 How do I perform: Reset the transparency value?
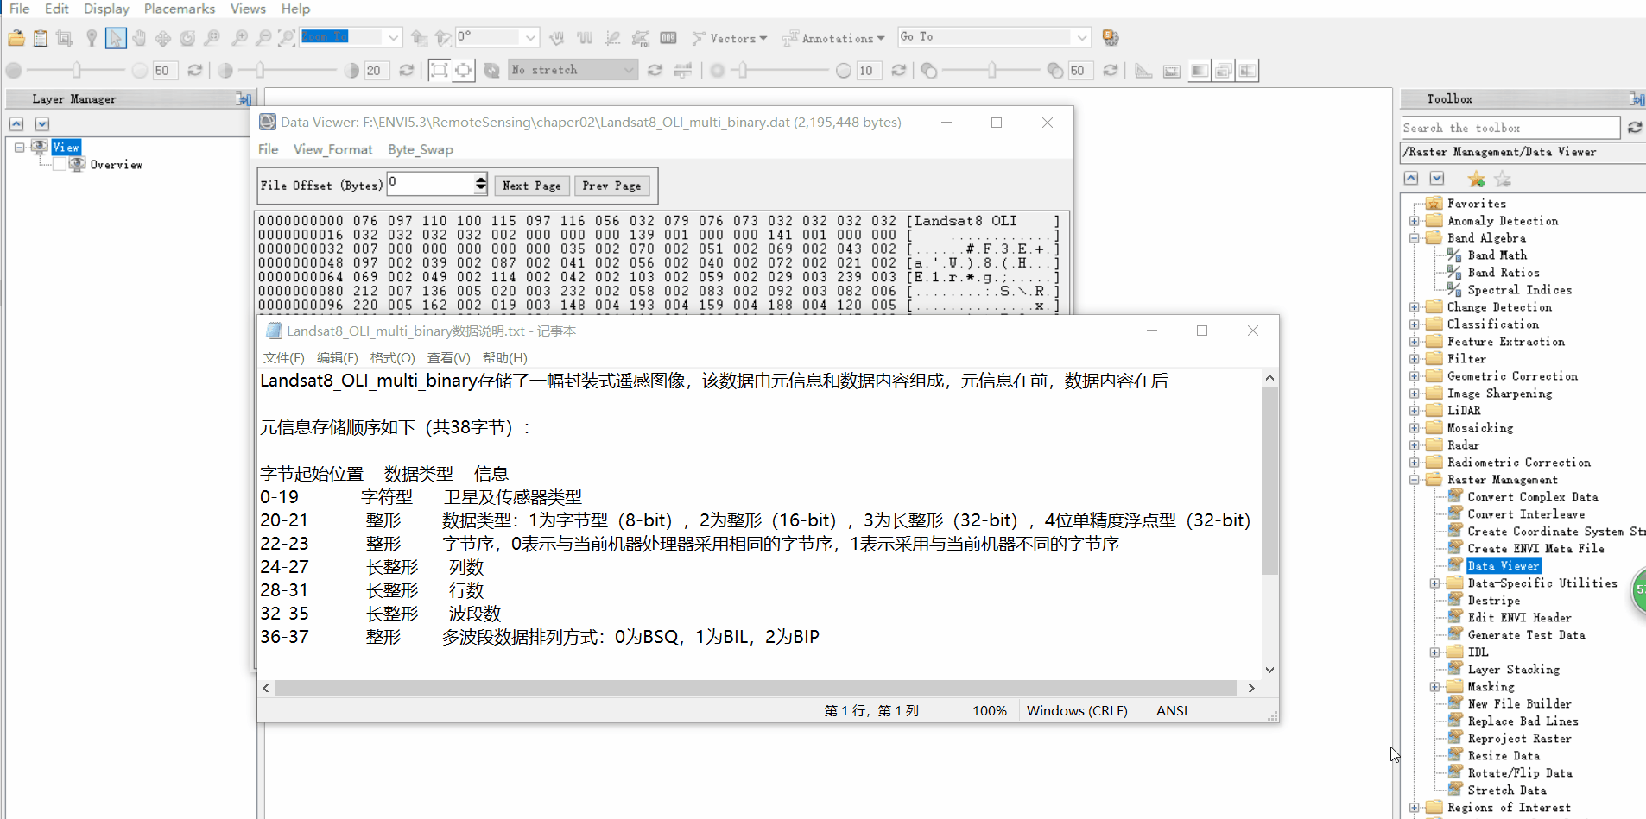(1111, 71)
